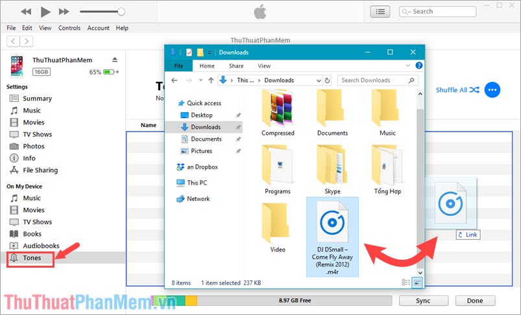Select the Video folder
The image size is (521, 315).
(x=278, y=227)
